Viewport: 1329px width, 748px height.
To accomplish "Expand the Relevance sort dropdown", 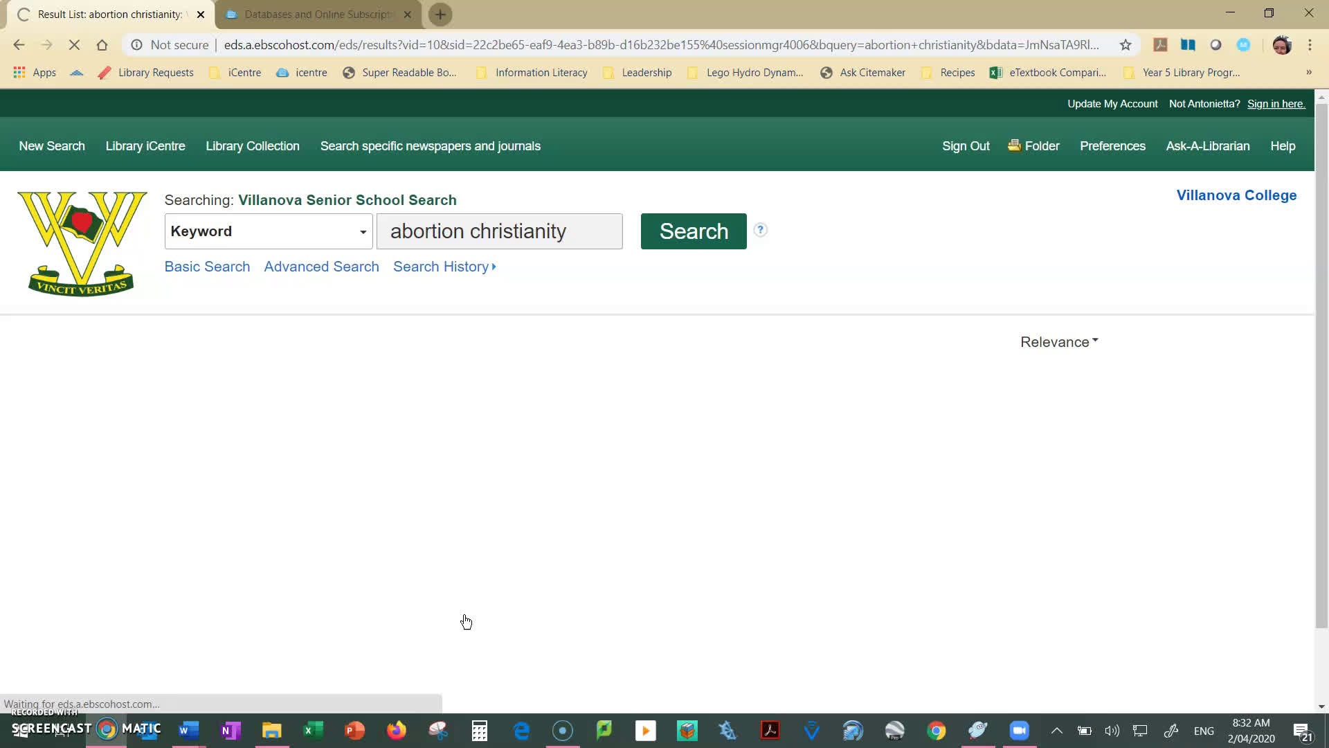I will point(1059,342).
